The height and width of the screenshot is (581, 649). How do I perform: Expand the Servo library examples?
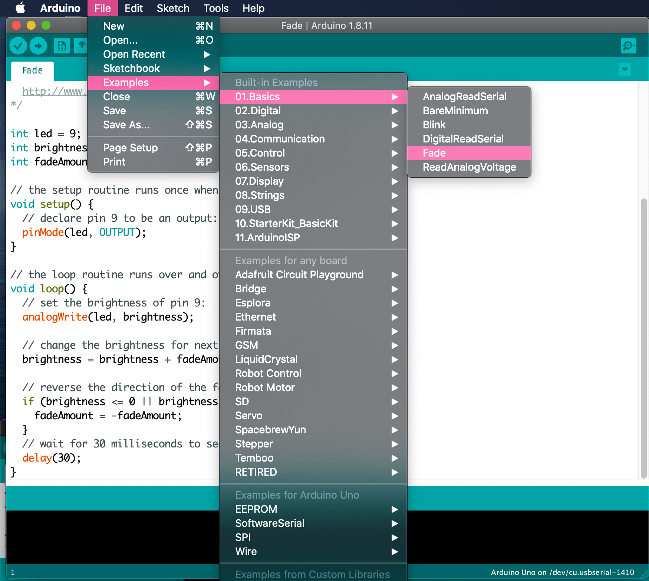(x=313, y=416)
